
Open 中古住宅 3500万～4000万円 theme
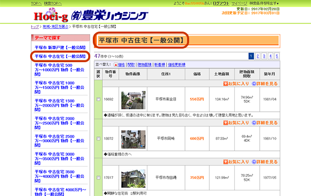tap(60, 176)
